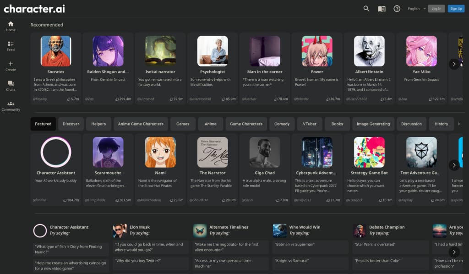The height and width of the screenshot is (274, 469).
Task: Select the Anime Game Characters tab
Action: point(141,124)
